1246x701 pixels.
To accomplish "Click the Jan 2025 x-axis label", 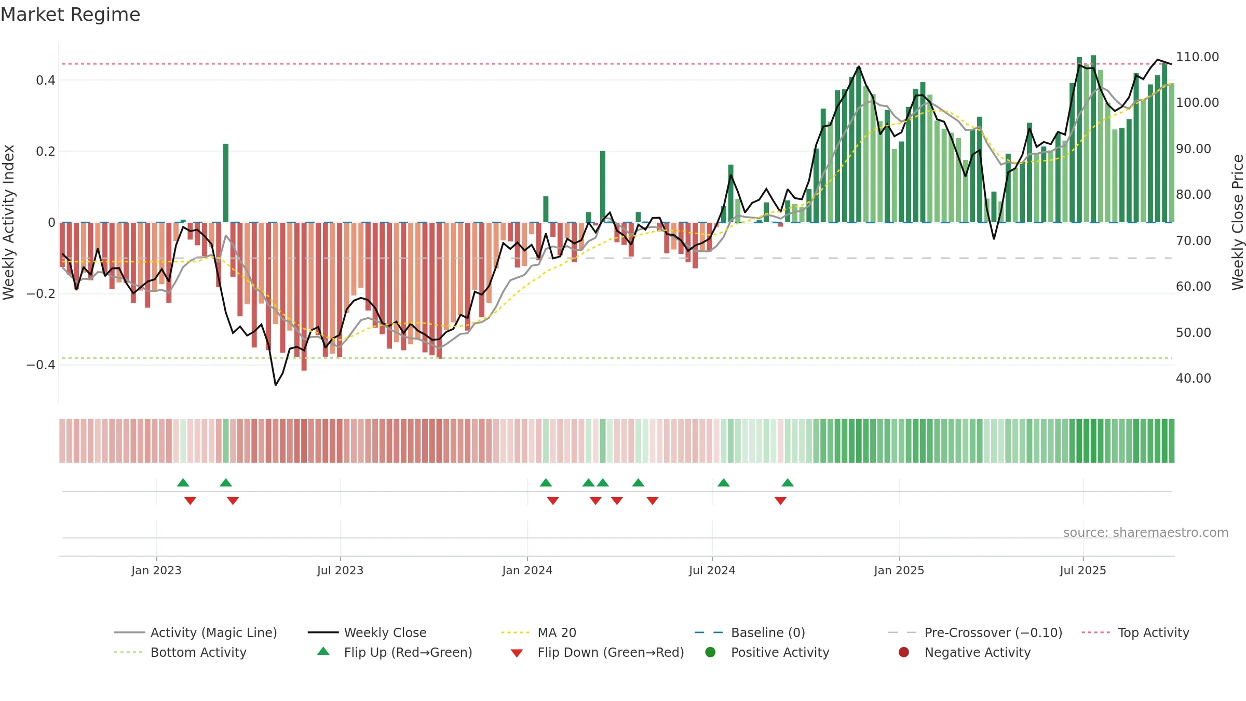I will coord(899,571).
